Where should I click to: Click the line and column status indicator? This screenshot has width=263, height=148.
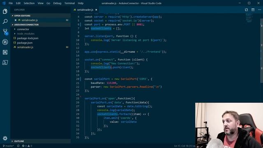click(185, 146)
